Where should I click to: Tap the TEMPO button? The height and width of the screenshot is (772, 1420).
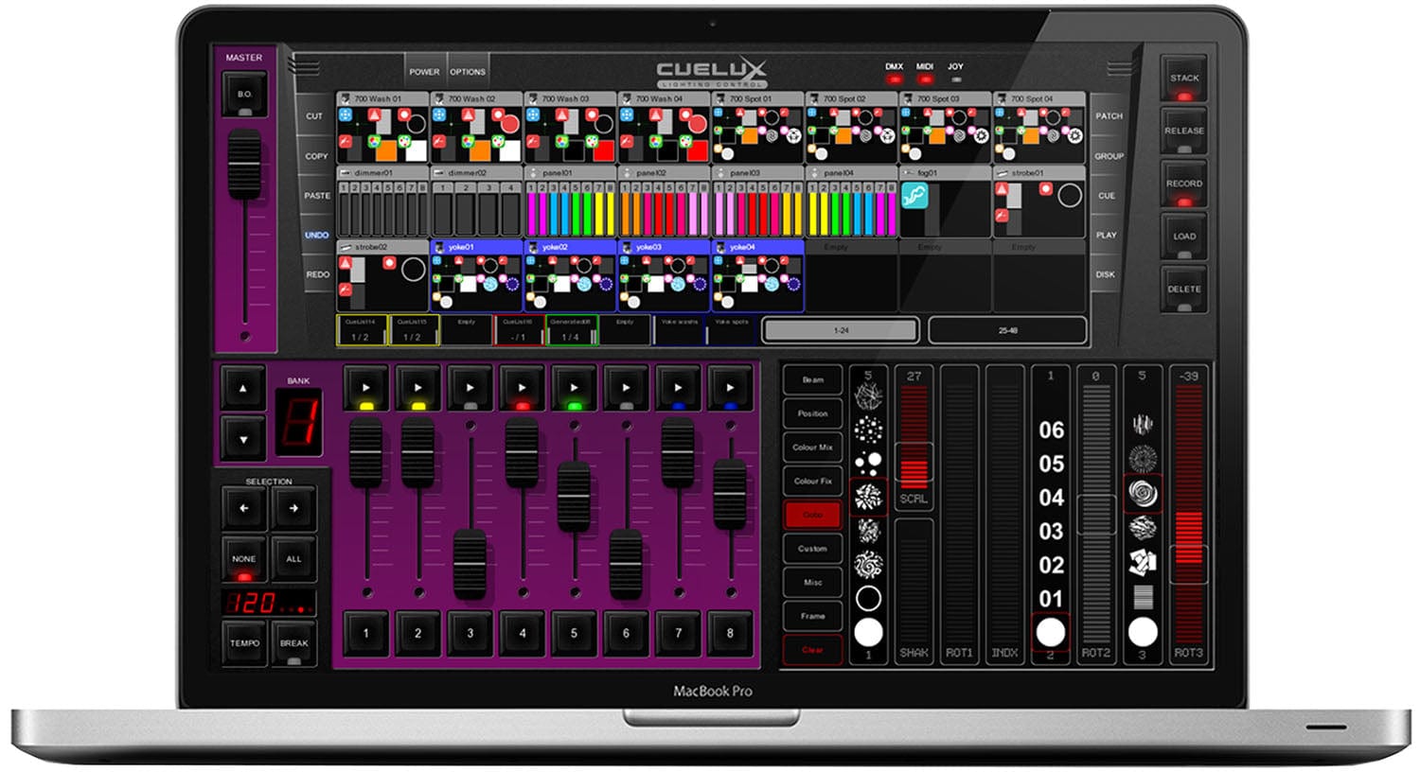(x=243, y=643)
